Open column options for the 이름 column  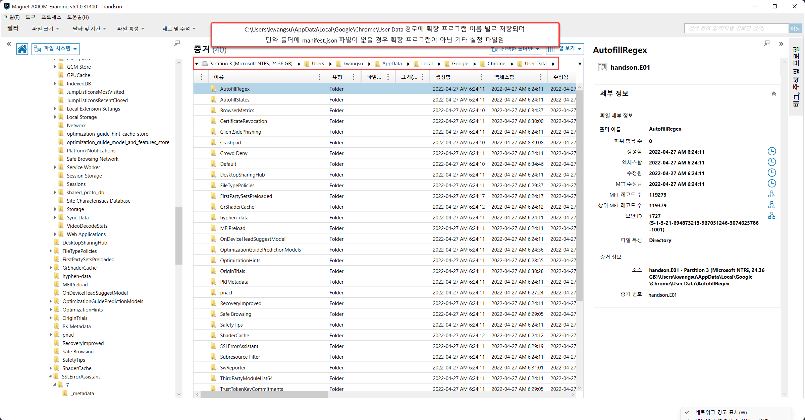point(319,77)
